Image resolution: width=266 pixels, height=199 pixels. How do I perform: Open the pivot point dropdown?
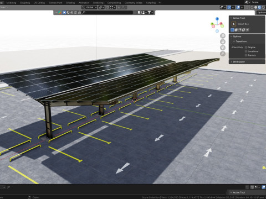(x=101, y=7)
